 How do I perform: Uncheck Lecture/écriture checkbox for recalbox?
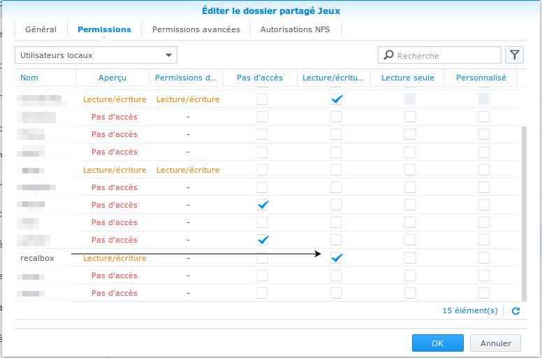coord(336,258)
